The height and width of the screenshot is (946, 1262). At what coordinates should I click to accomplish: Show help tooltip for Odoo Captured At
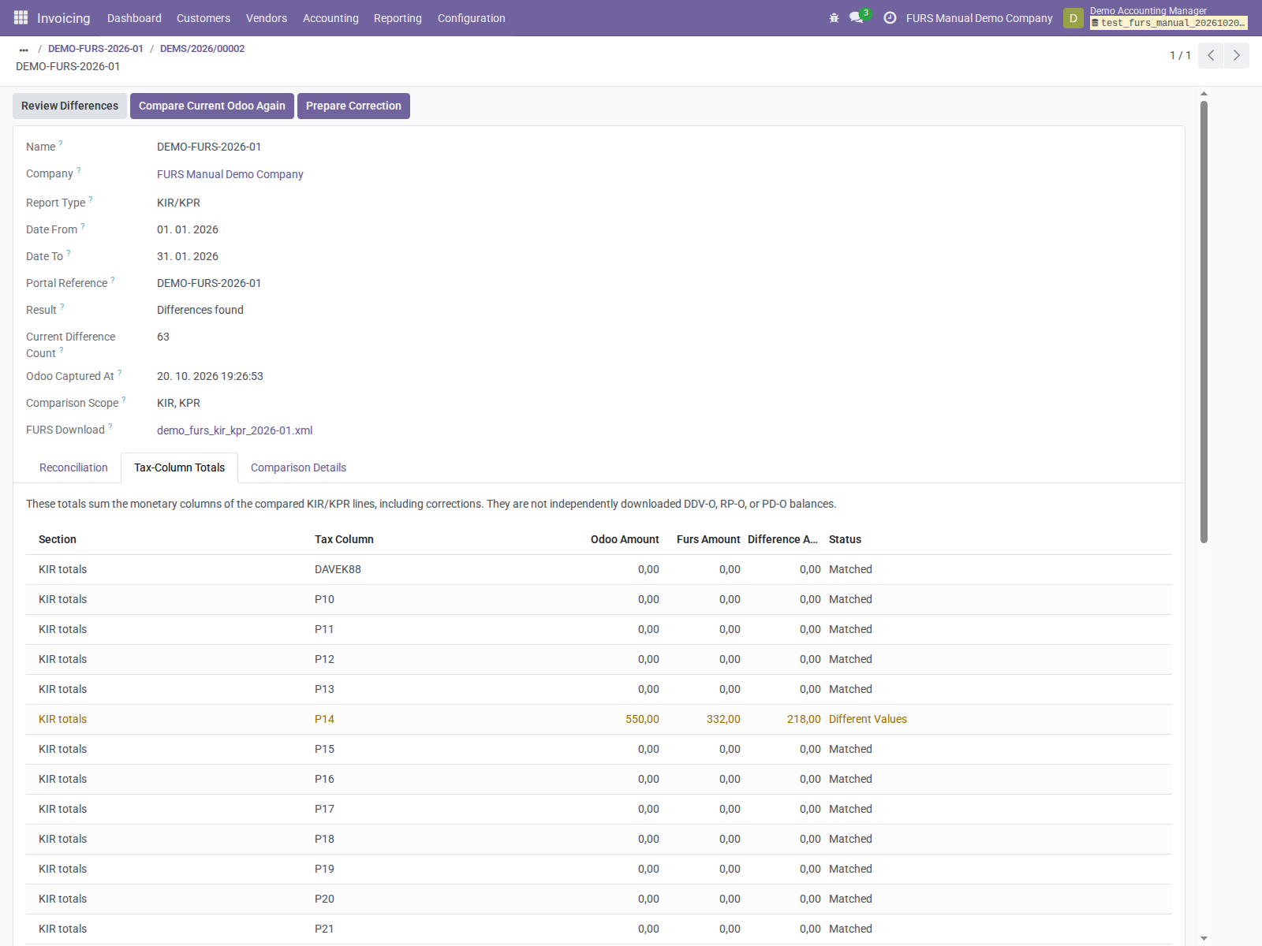point(120,373)
